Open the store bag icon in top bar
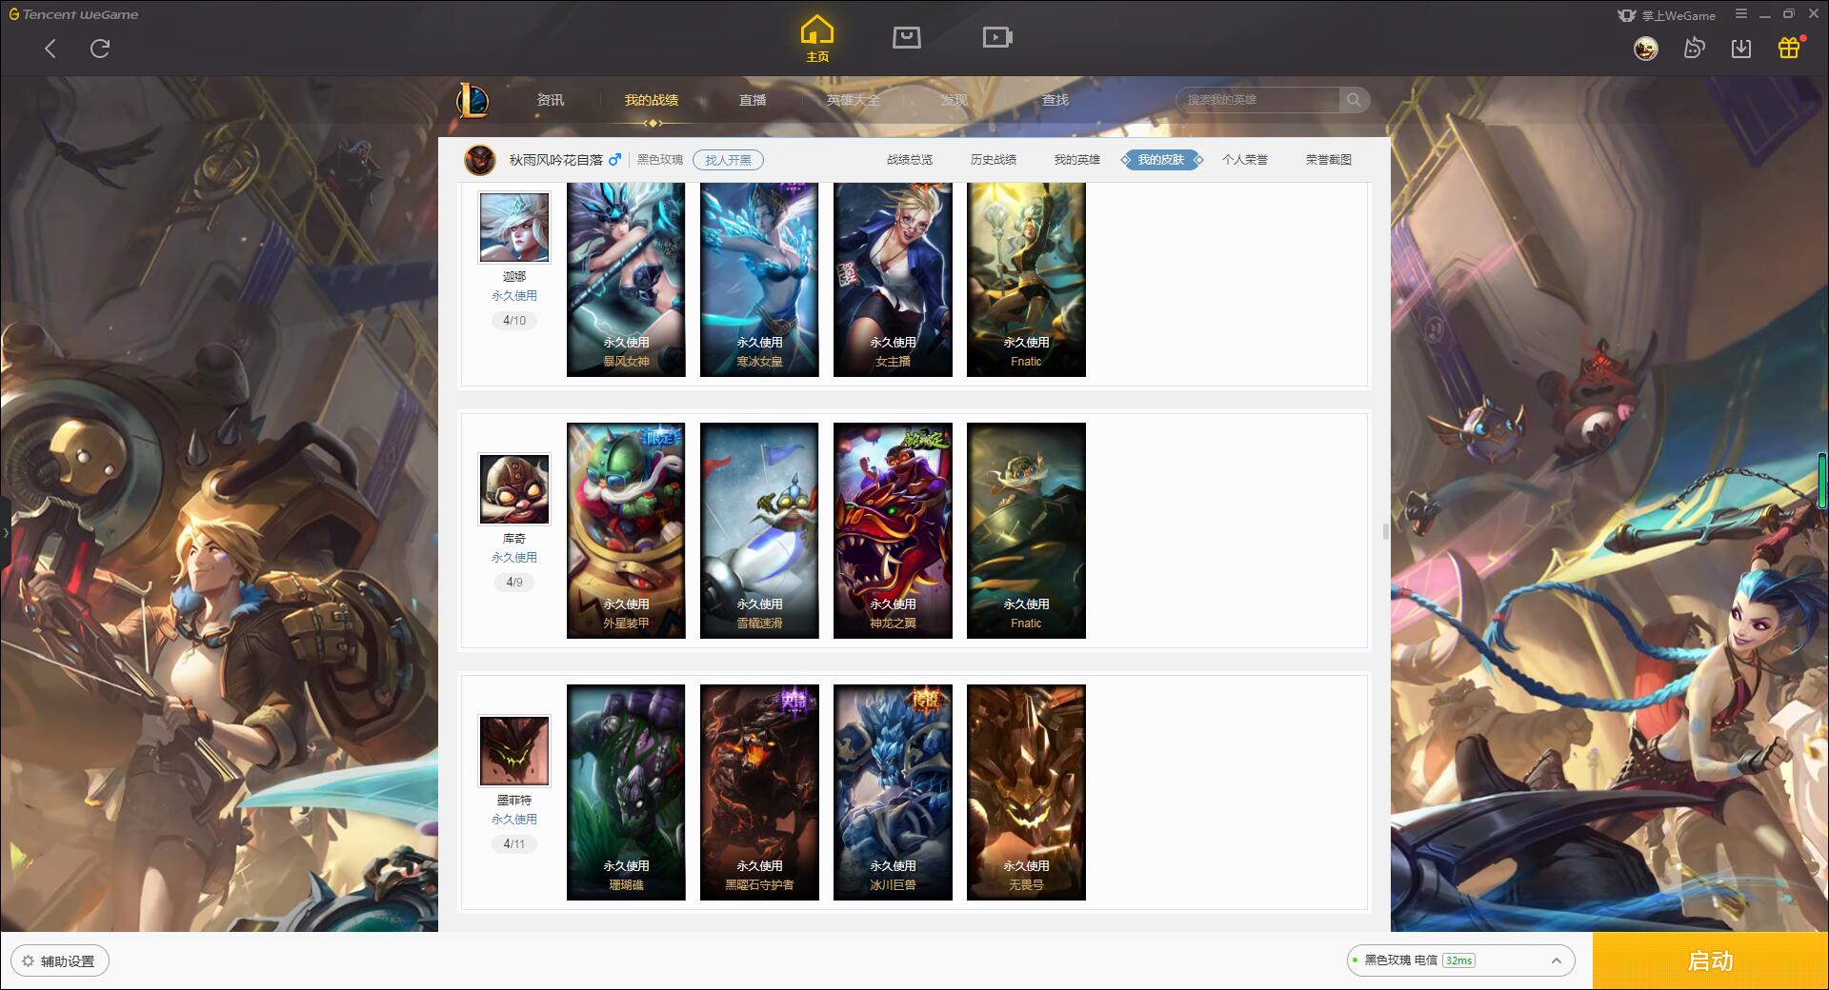This screenshot has width=1829, height=990. coord(906,37)
